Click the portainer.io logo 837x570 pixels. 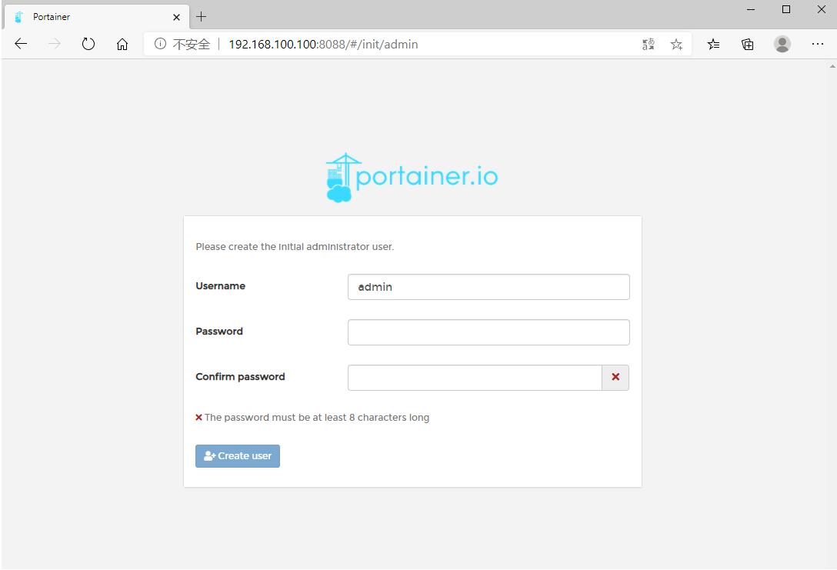[412, 177]
